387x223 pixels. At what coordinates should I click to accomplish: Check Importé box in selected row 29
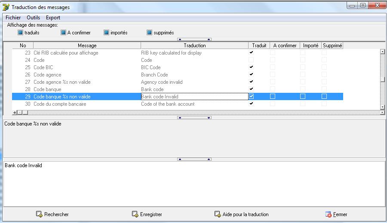coord(303,96)
